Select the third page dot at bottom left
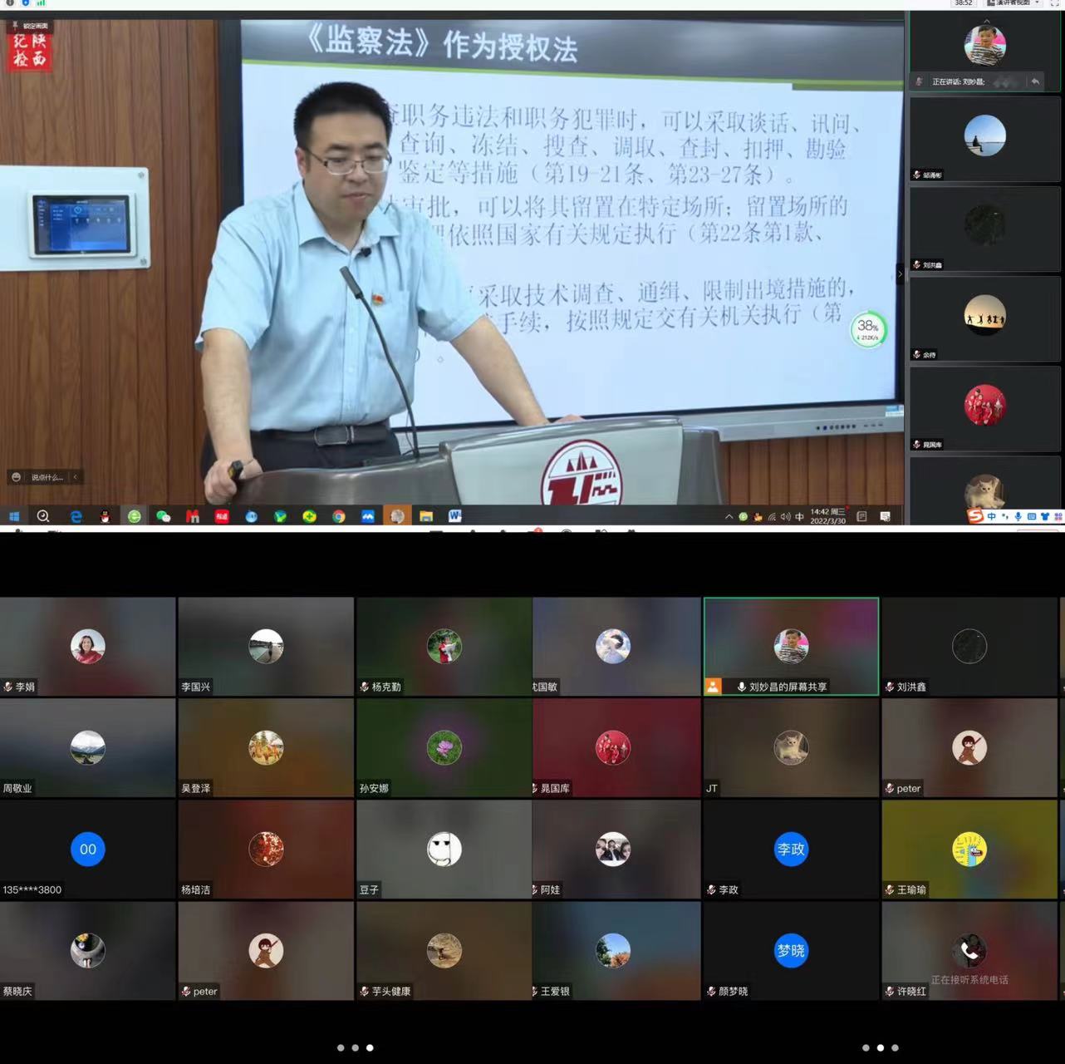Viewport: 1065px width, 1064px height. coord(370,1047)
